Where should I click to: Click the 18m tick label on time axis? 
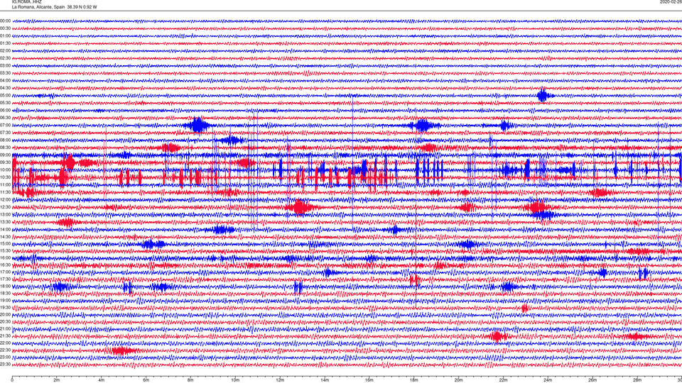point(414,380)
